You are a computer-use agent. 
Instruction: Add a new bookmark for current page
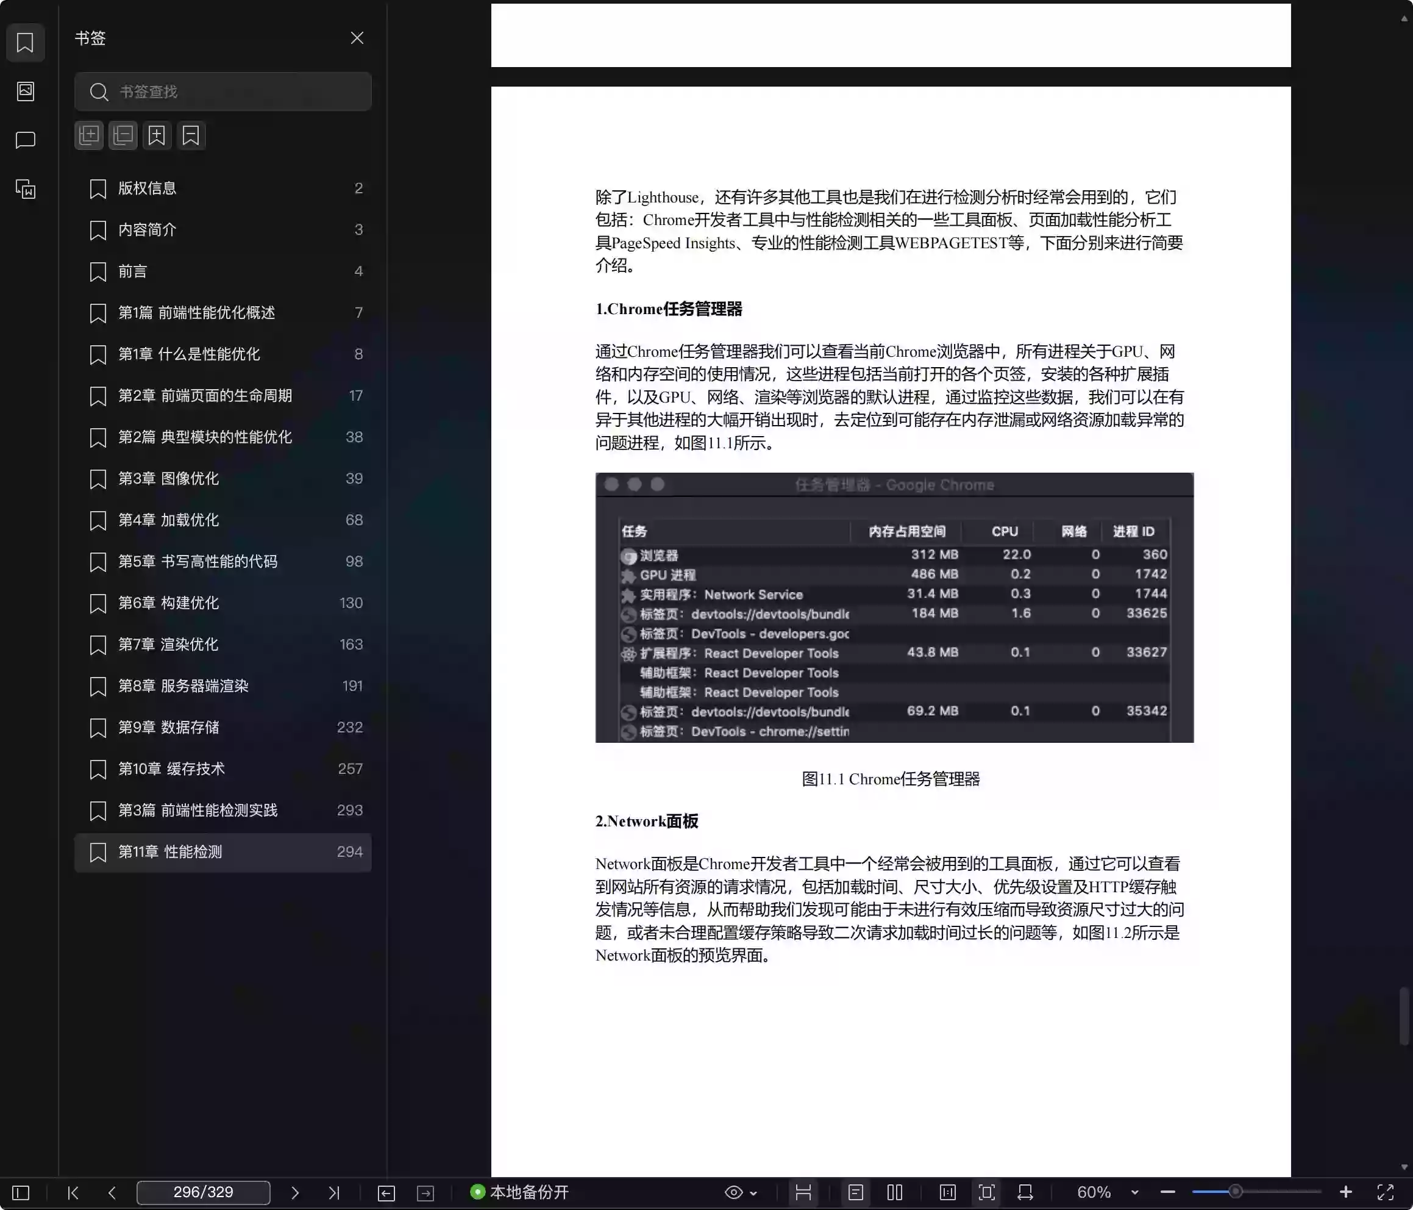tap(157, 135)
